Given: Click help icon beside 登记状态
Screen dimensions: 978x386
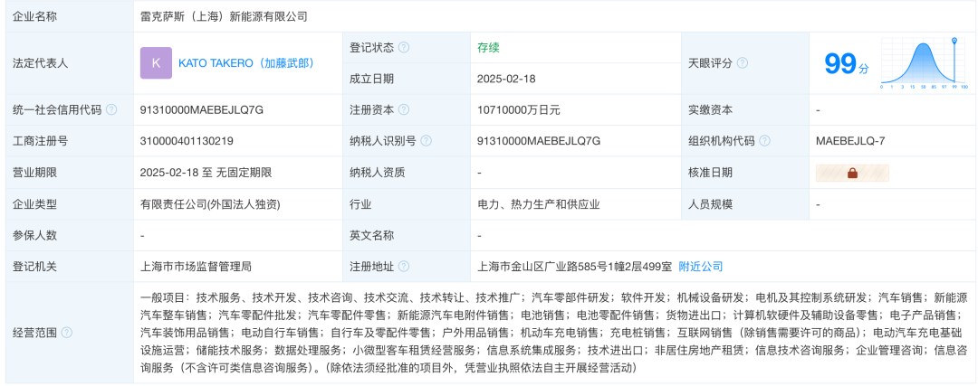Looking at the screenshot, I should 404,47.
